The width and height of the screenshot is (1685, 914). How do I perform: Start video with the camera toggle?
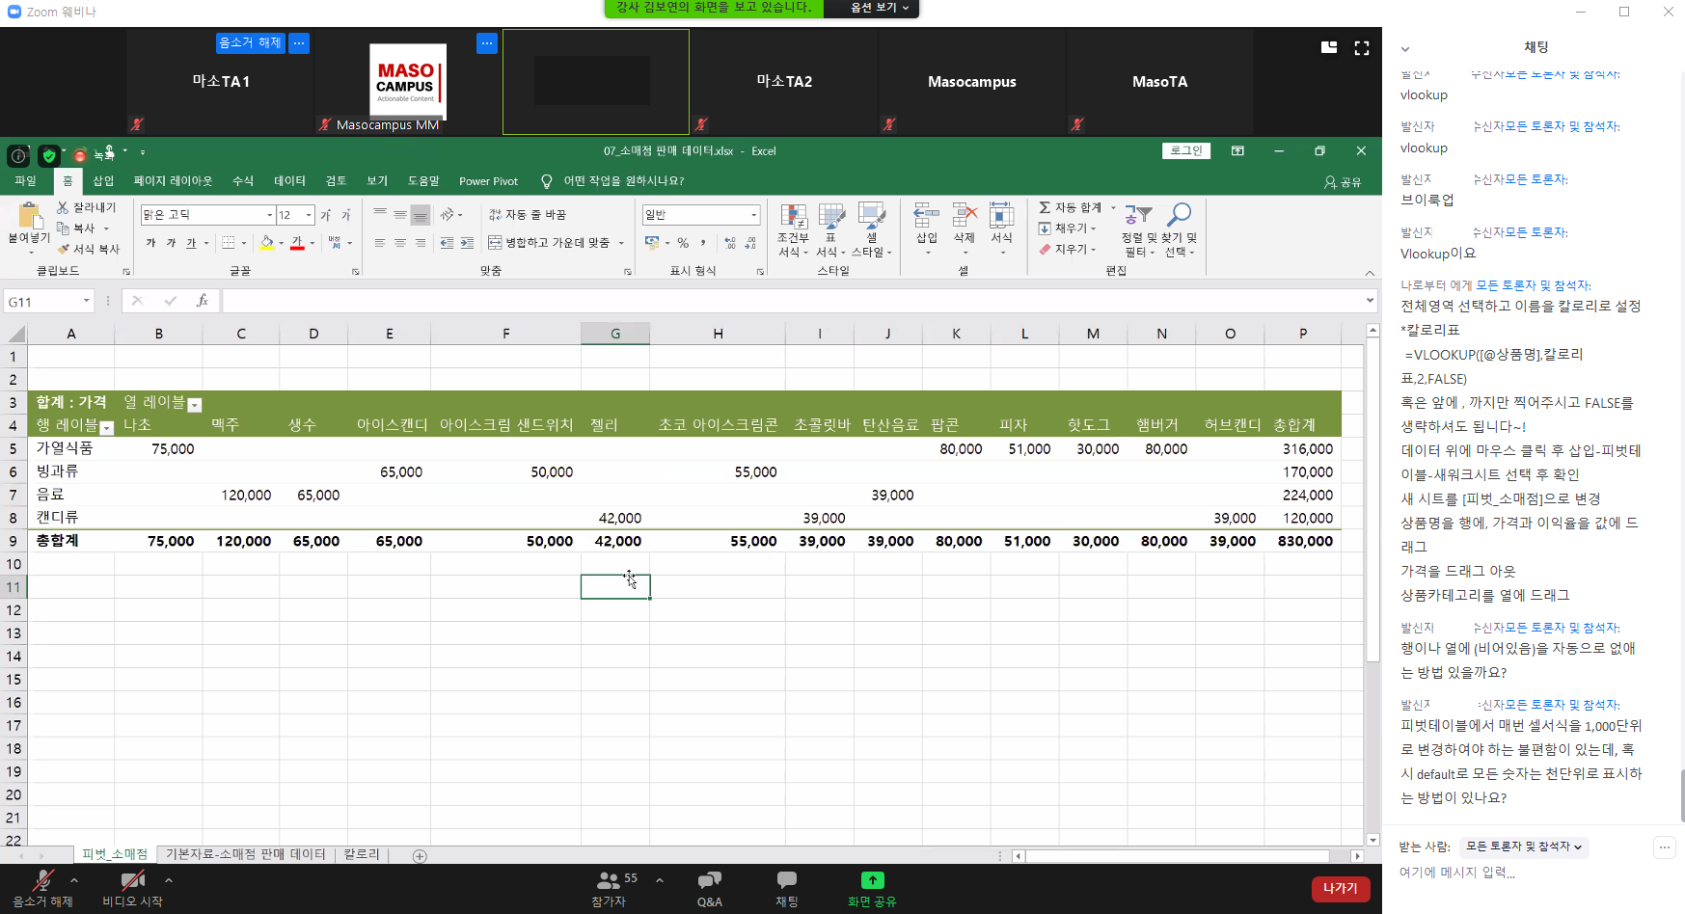coord(132,880)
